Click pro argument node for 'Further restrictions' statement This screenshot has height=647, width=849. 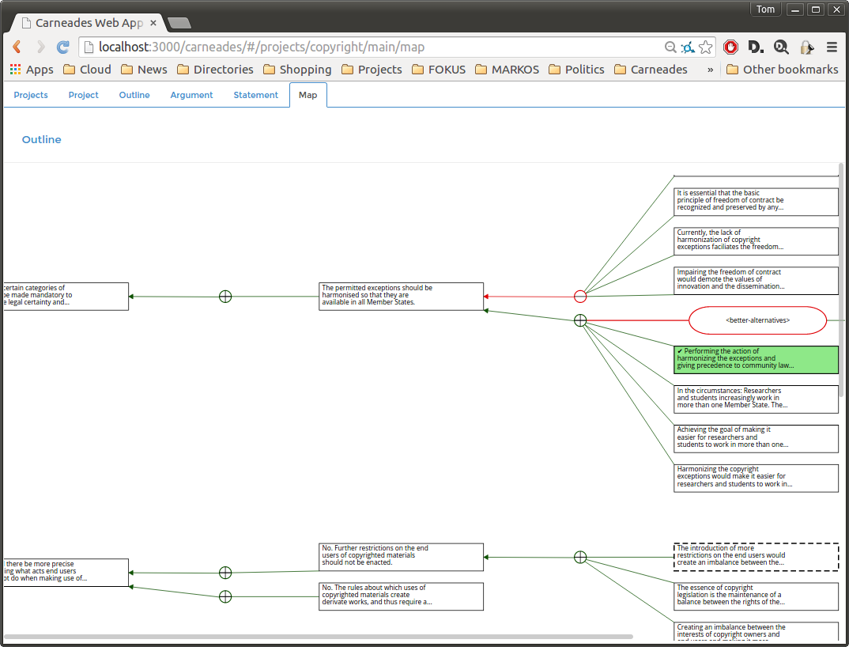tap(225, 573)
